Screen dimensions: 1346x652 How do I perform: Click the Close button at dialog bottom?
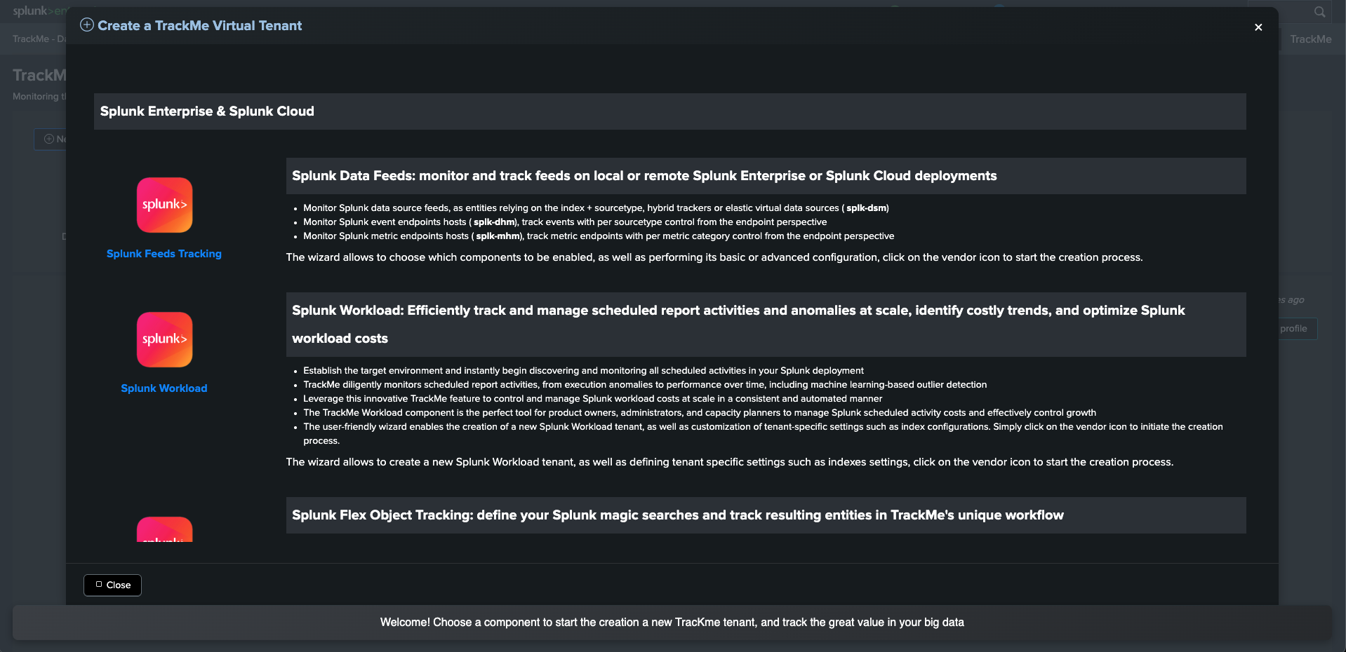pos(112,585)
